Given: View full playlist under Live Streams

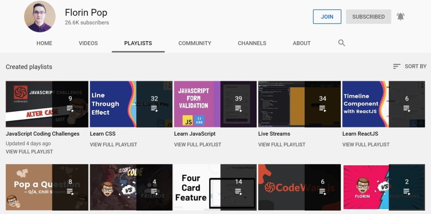Looking at the screenshot, I should [282, 144].
